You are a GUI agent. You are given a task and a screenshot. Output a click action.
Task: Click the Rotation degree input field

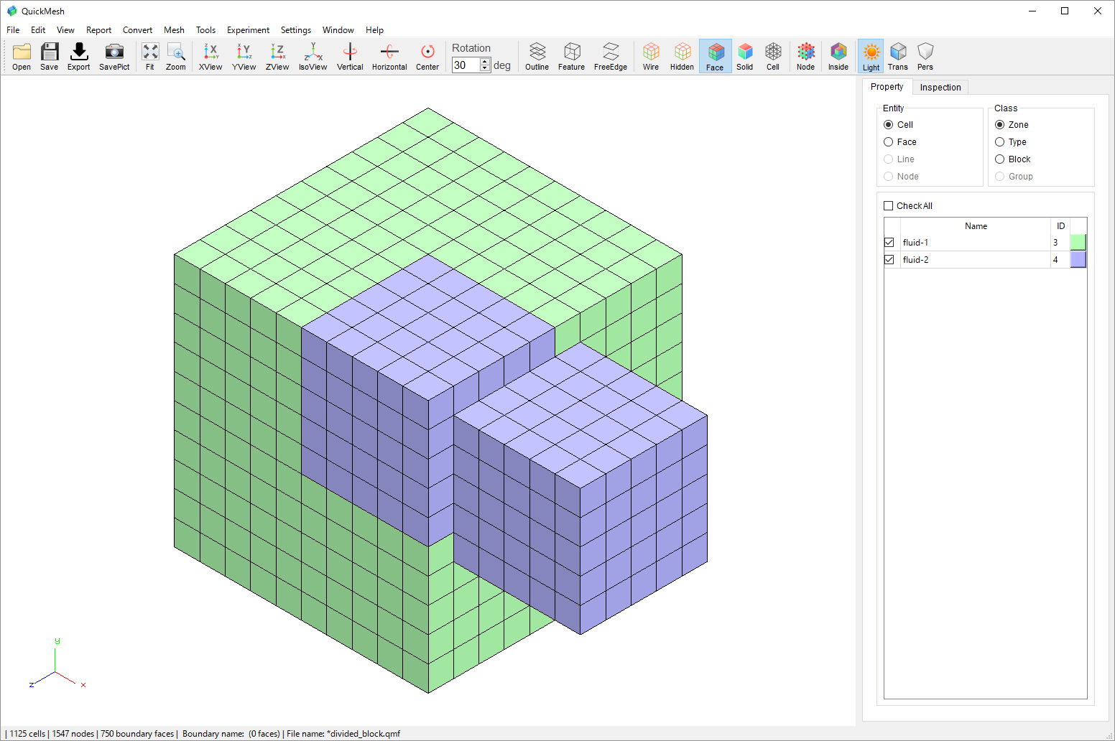point(466,65)
